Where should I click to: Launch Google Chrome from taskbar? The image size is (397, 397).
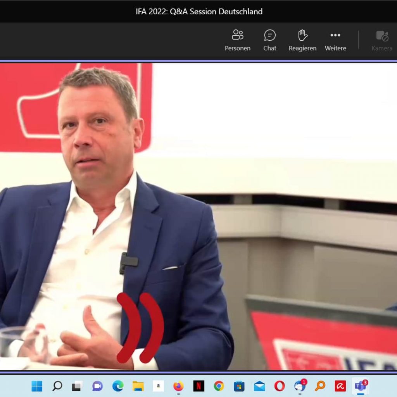coord(219,386)
